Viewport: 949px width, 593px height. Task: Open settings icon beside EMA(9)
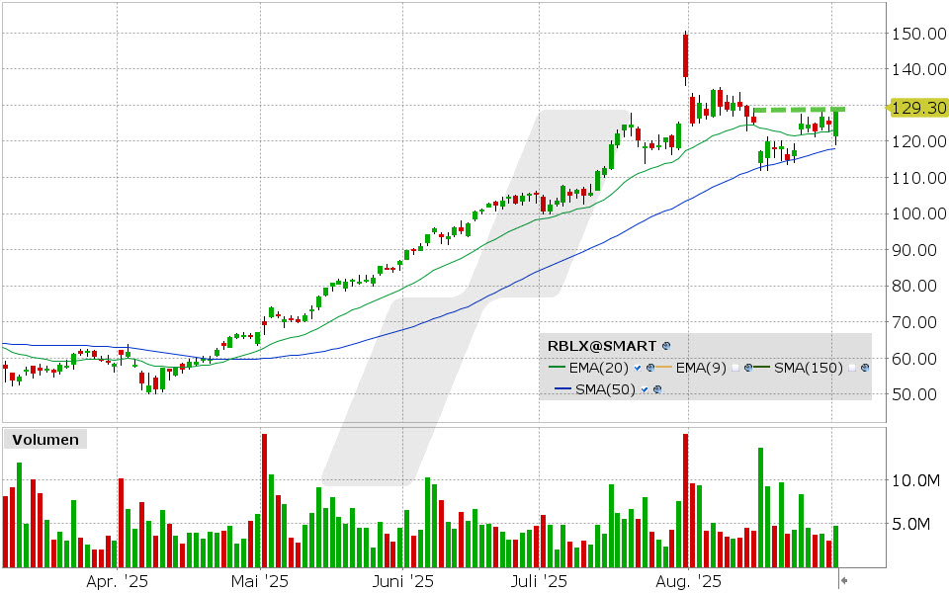tap(748, 368)
